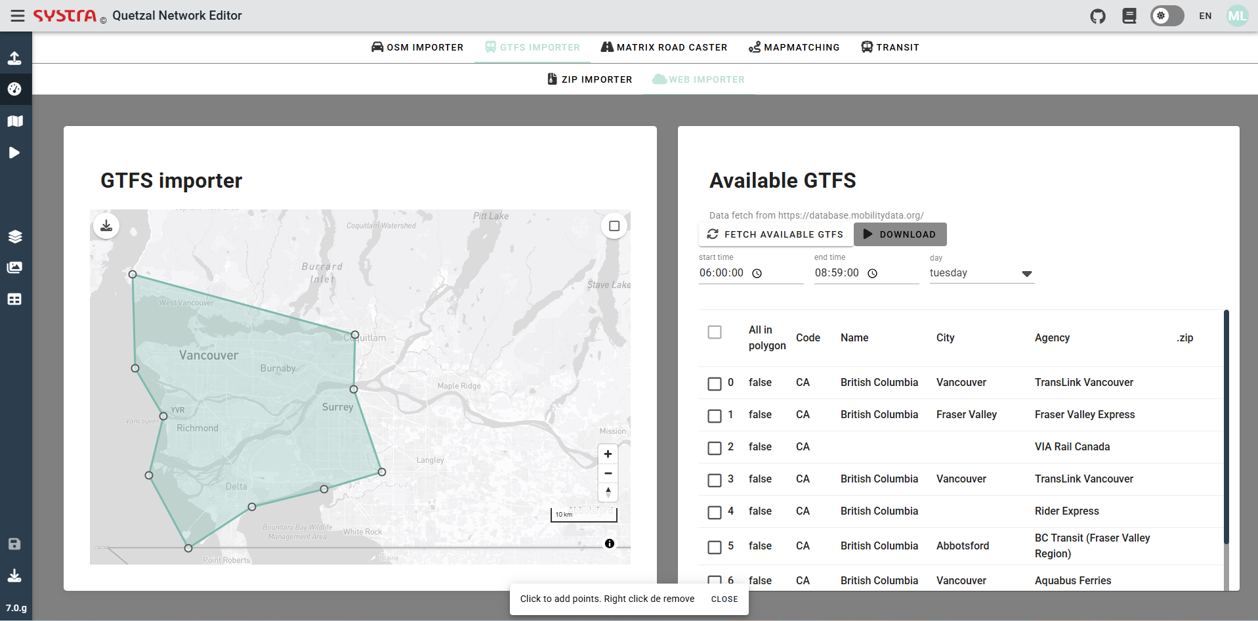Viewport: 1258px width, 621px height.
Task: Tick the select-all header checkbox
Action: pos(715,332)
